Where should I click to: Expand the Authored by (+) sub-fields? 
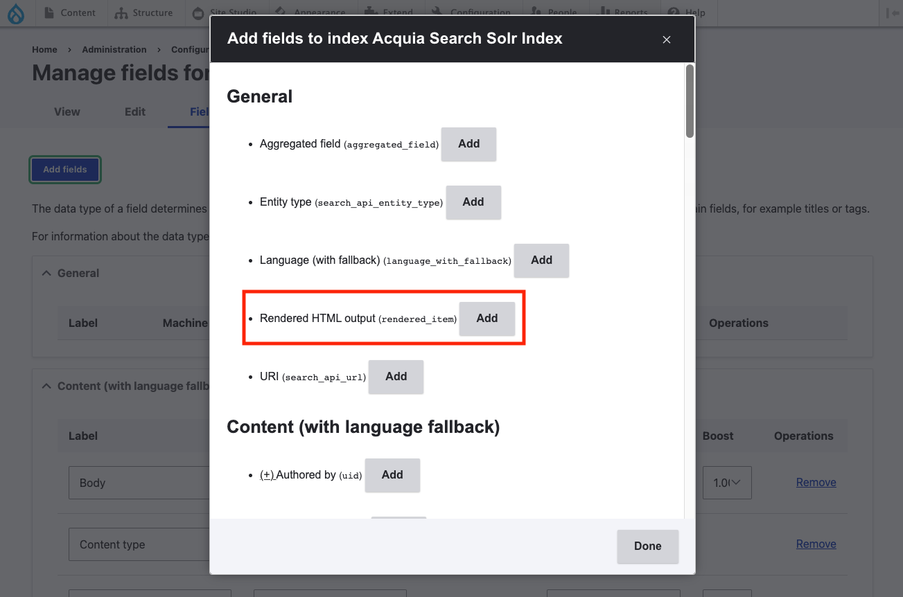tap(268, 475)
